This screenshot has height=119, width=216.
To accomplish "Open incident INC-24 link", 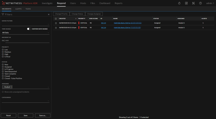I will click(103, 28).
